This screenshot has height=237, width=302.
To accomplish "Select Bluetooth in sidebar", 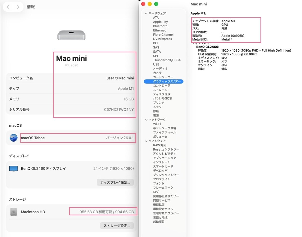I will tap(160, 26).
